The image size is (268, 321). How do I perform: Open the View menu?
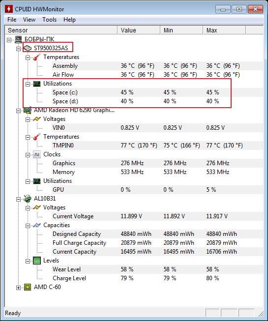[x=29, y=20]
